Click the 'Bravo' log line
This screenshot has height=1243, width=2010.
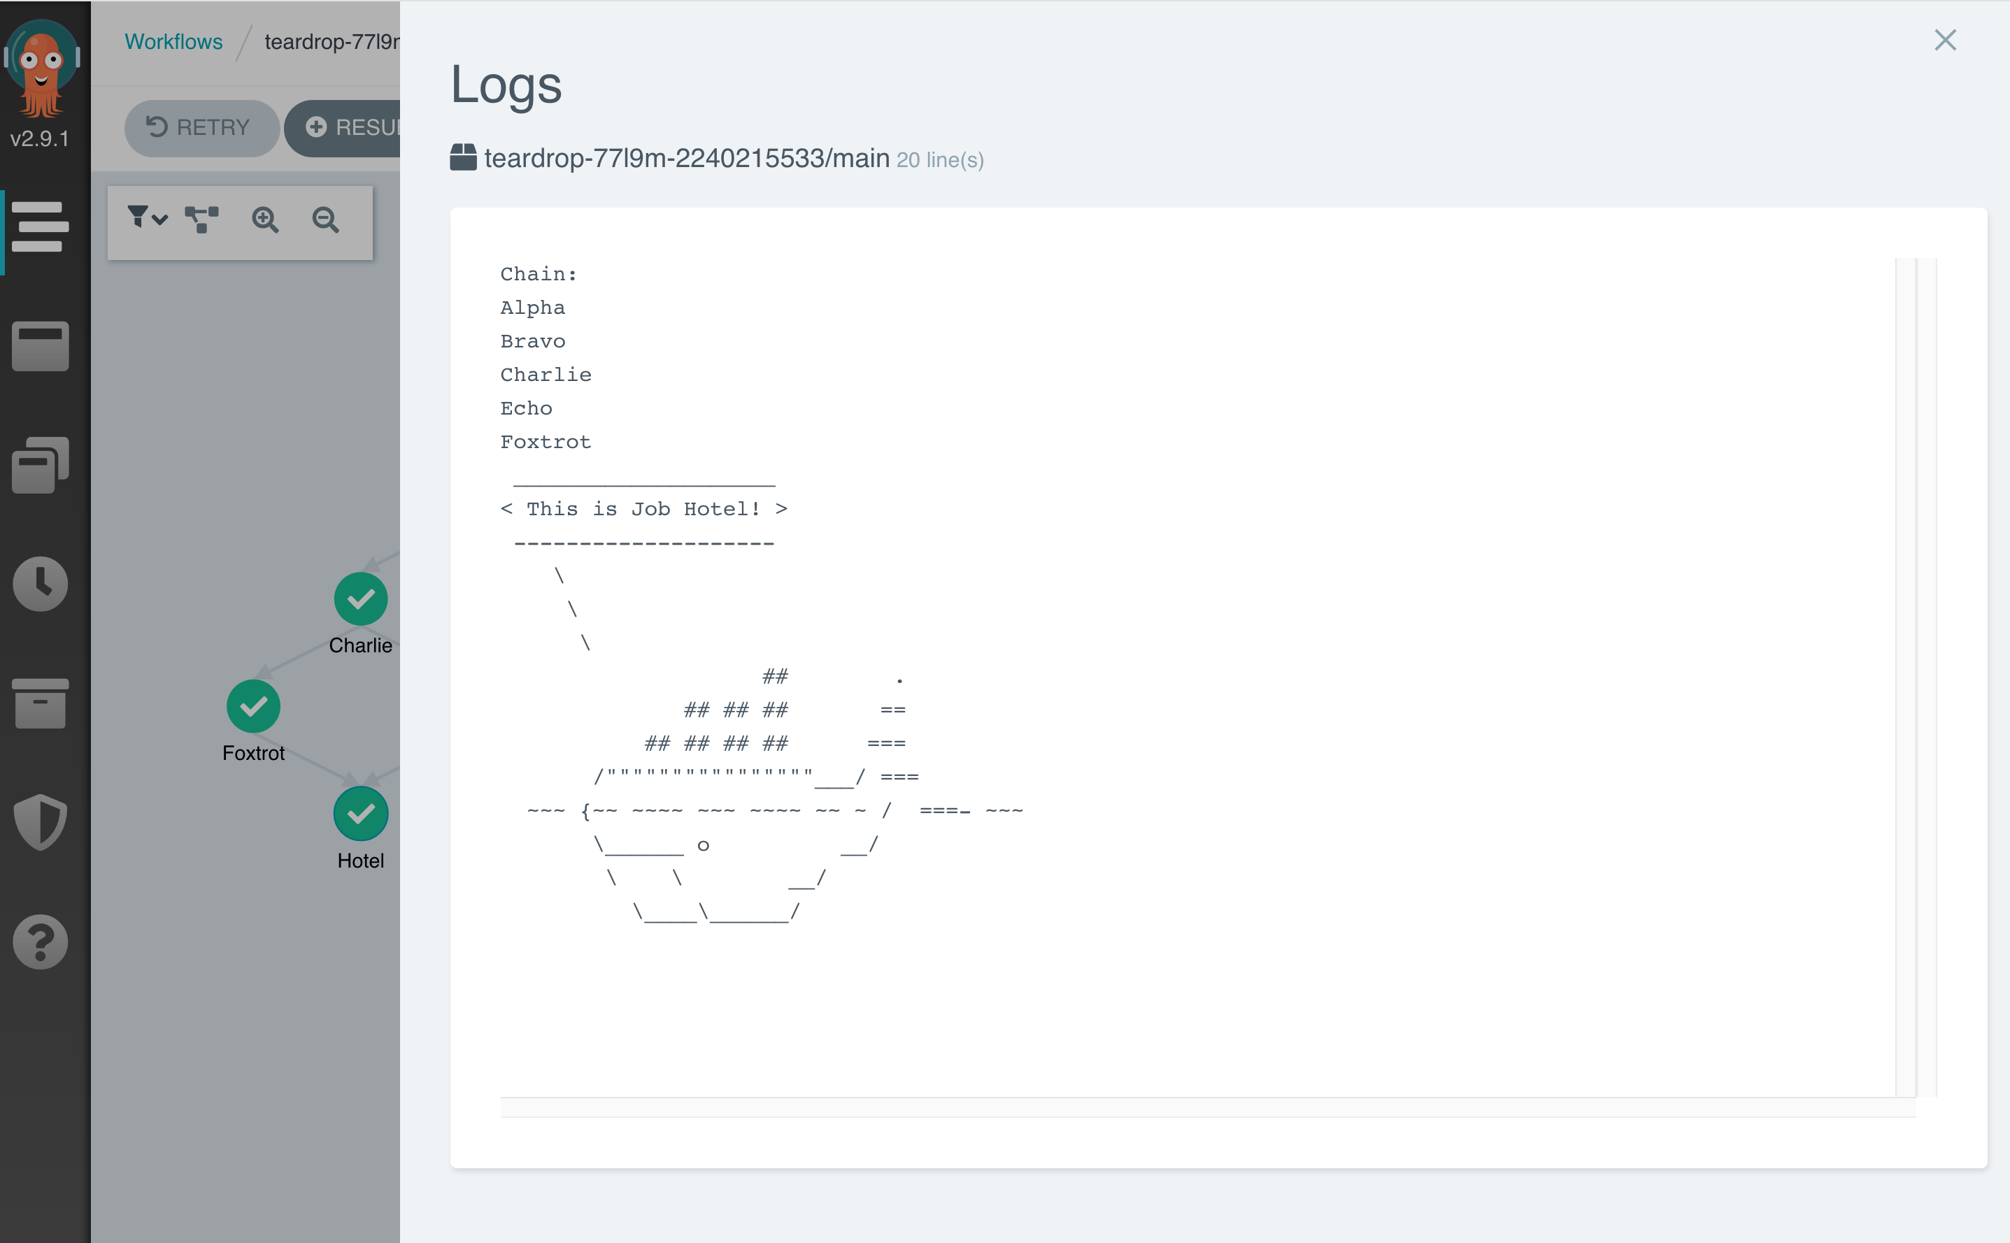click(533, 341)
